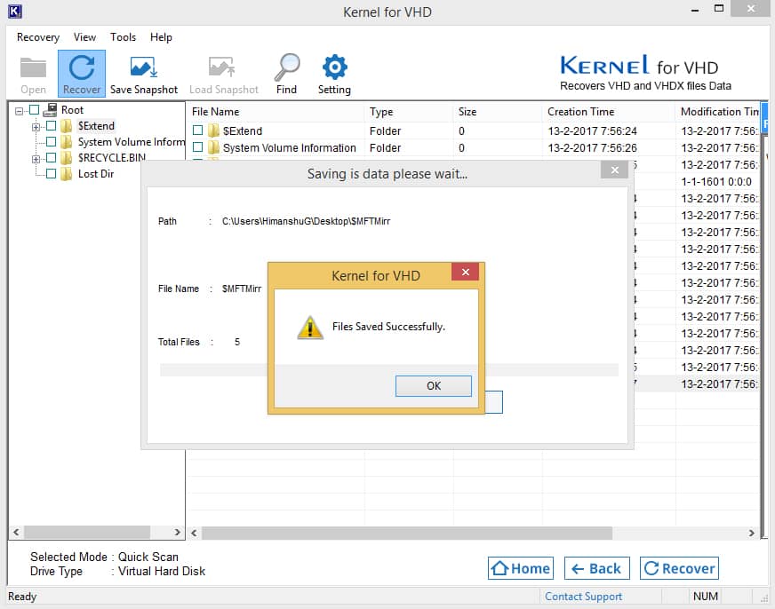775x609 pixels.
Task: Sort by the Type column header
Action: click(x=409, y=112)
